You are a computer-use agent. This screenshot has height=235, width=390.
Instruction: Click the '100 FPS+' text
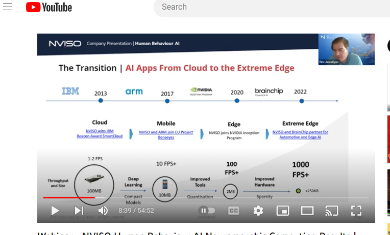tap(232, 168)
